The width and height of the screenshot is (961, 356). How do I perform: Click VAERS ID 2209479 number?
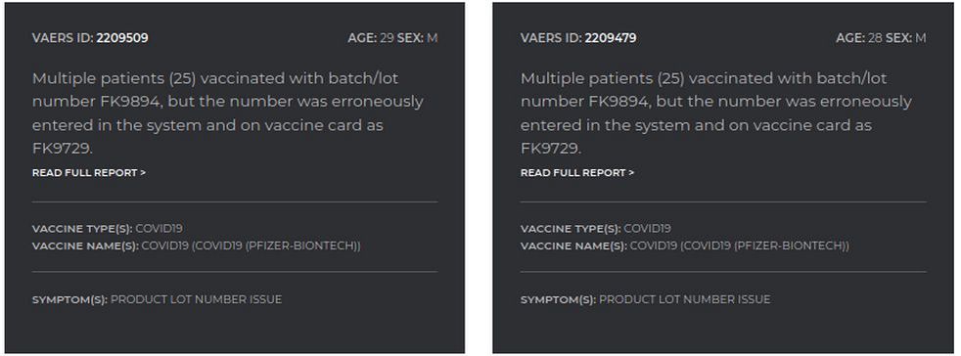point(611,38)
